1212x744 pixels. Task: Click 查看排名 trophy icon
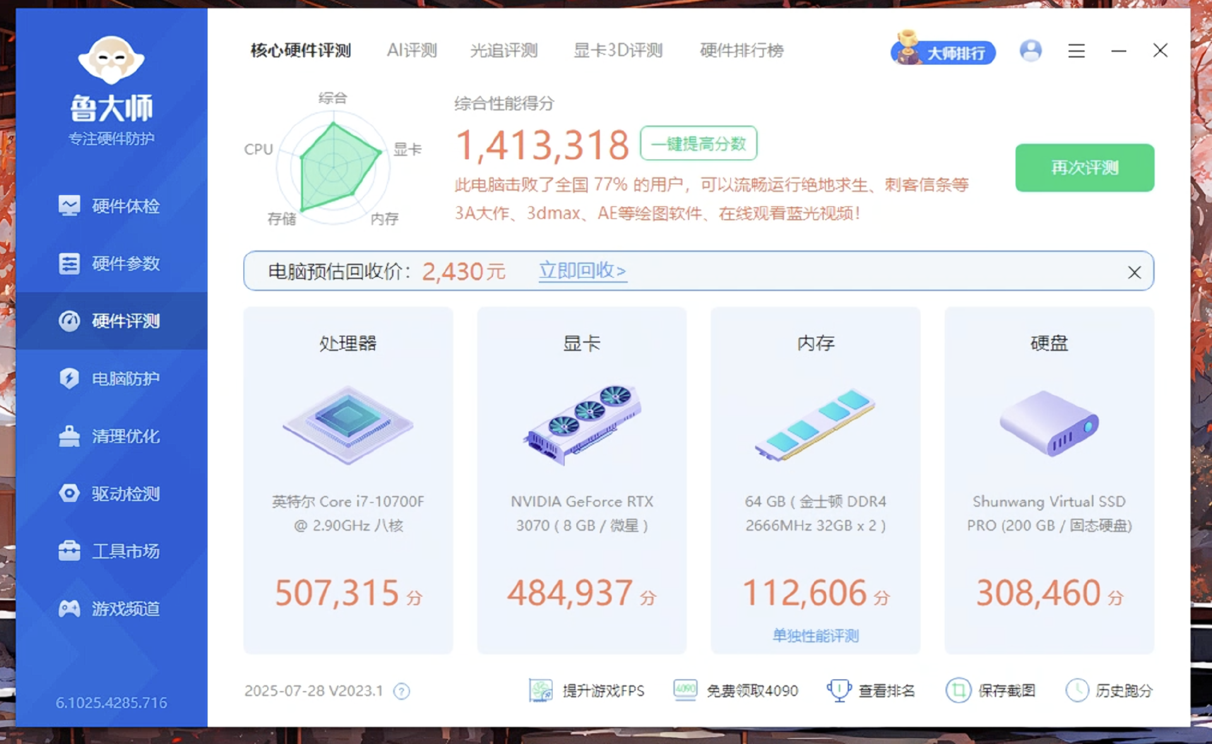(x=838, y=690)
